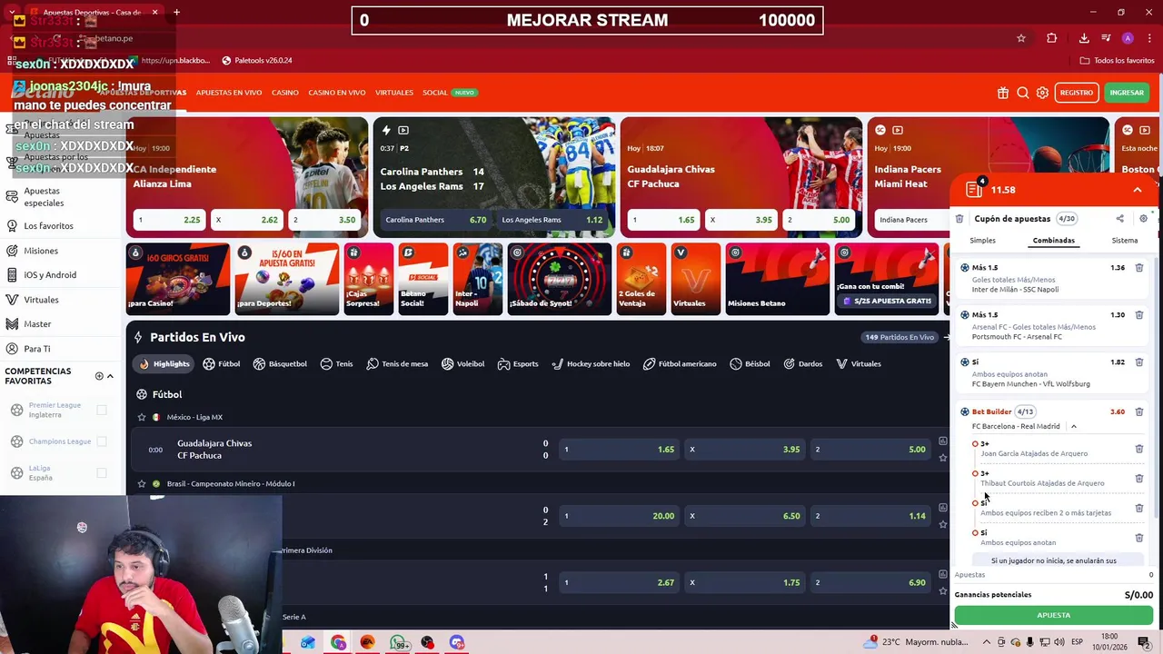Filter live matches by Básquetbol
Viewport: 1163px width, 654px height.
pyautogui.click(x=280, y=364)
